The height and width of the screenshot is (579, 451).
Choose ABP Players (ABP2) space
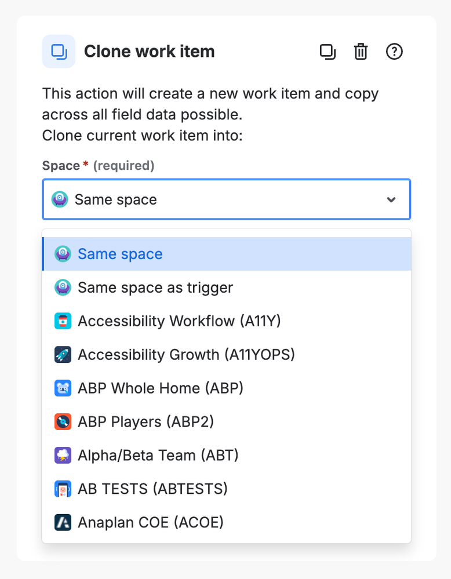227,422
